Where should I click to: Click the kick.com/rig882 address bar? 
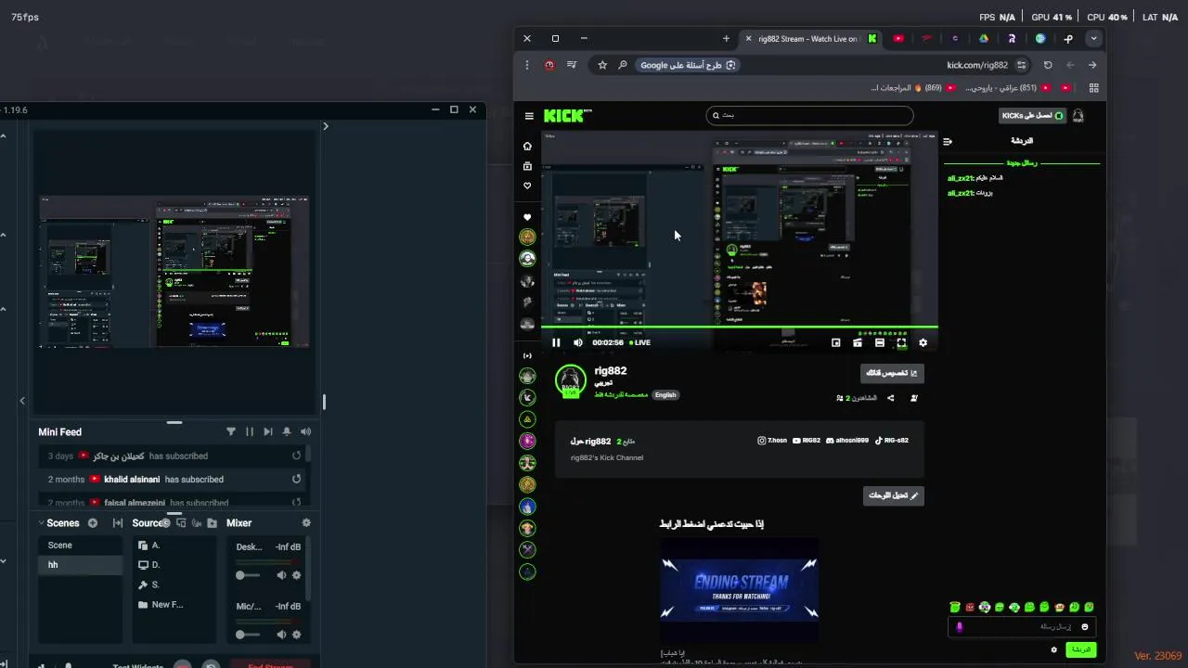click(976, 65)
